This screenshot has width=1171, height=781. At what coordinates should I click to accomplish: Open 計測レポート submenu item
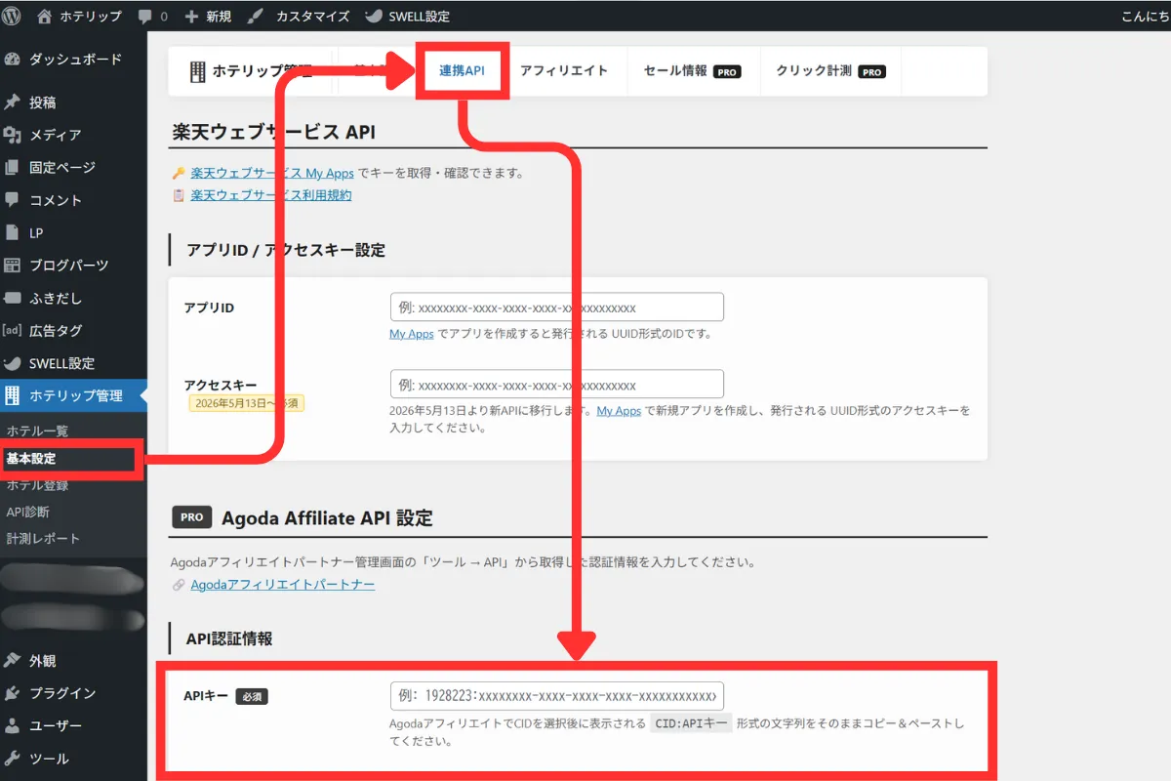(43, 539)
